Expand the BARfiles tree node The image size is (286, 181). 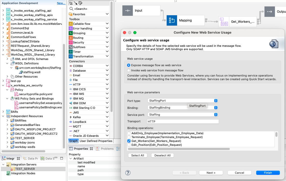tap(7, 120)
